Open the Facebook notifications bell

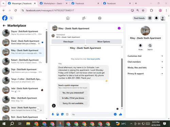coord(156,18)
